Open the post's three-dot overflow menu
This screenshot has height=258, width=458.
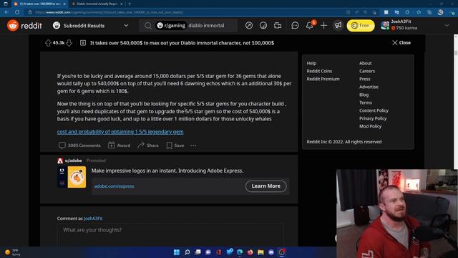[x=193, y=145]
